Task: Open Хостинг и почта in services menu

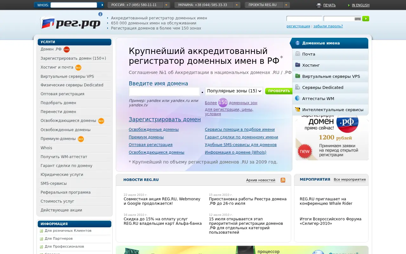Action: point(57,67)
